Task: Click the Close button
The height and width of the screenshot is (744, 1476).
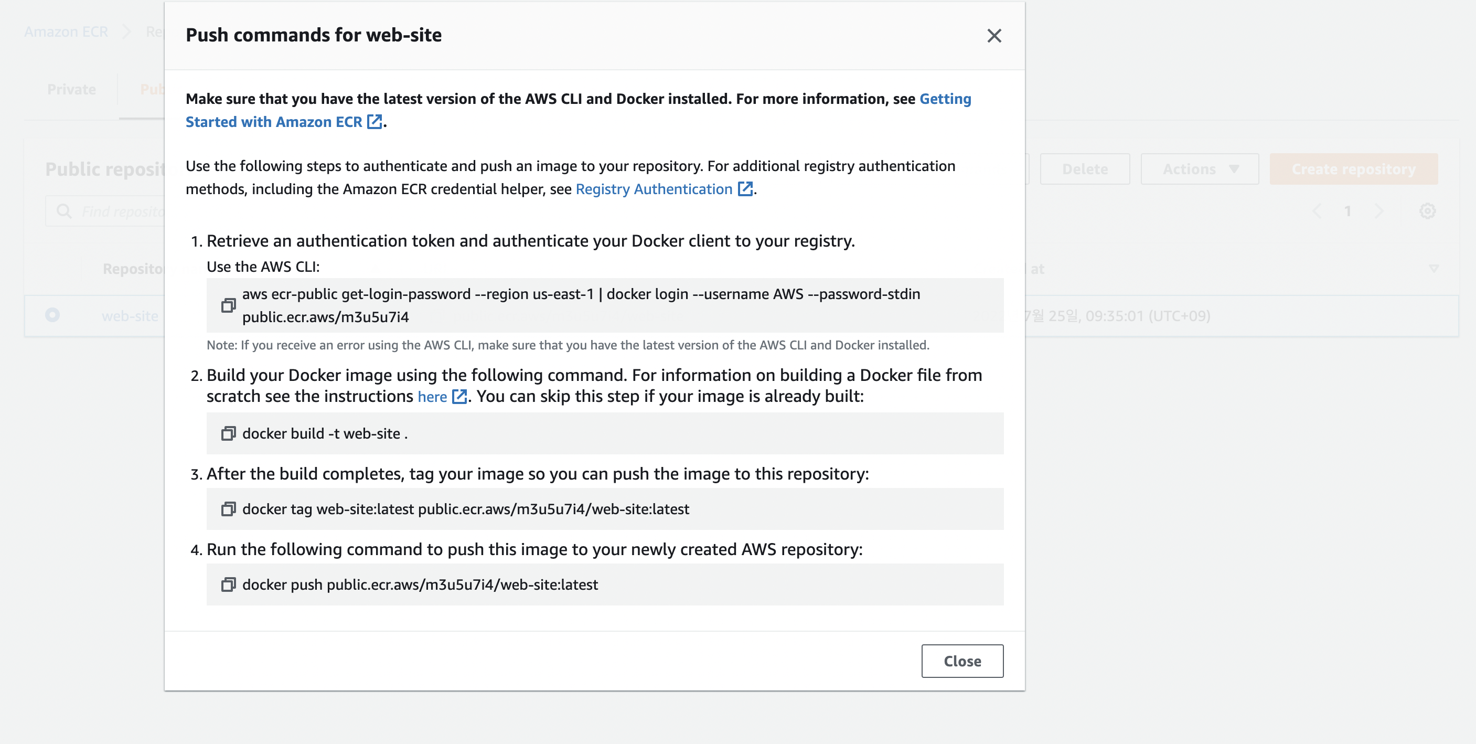Action: point(962,661)
